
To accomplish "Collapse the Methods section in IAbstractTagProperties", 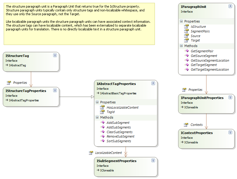I will pyautogui.click(x=97, y=117).
